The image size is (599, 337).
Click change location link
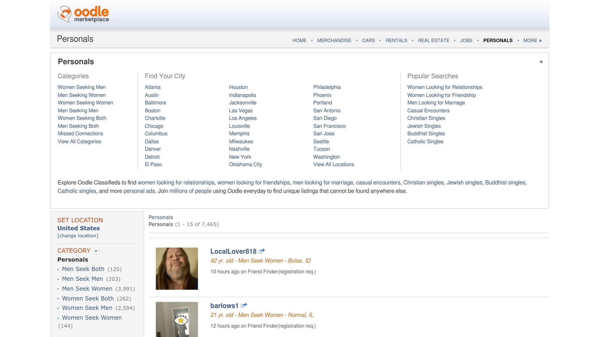(78, 236)
